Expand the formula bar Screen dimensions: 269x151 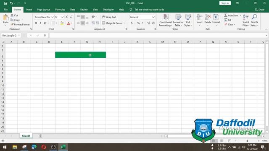point(266,35)
